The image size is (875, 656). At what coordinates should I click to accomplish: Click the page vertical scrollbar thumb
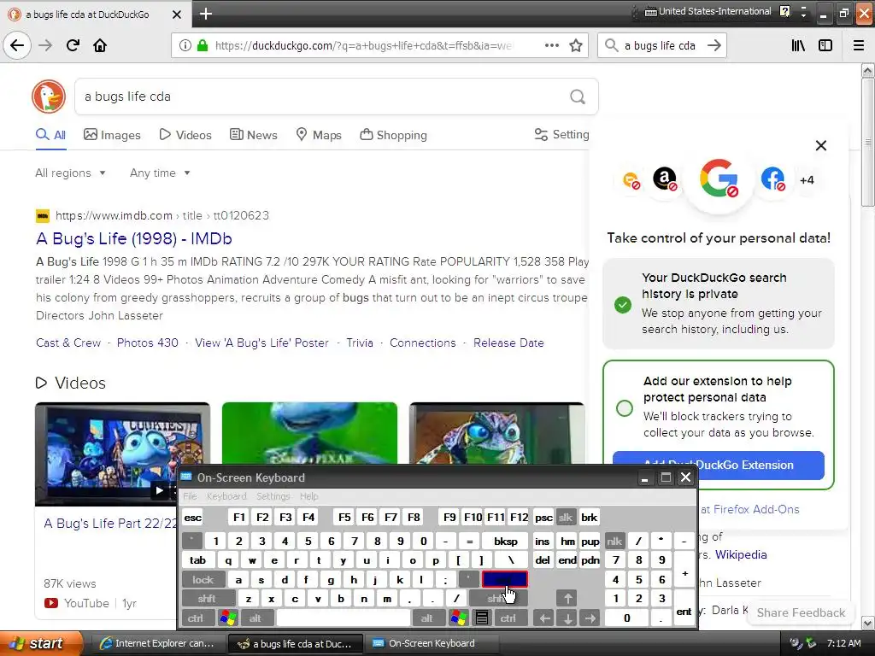[x=868, y=142]
